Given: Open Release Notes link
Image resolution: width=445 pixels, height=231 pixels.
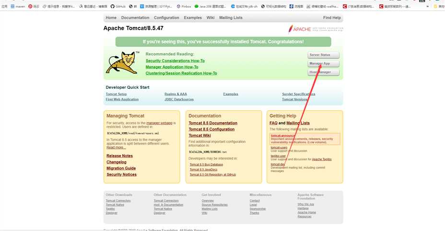Looking at the screenshot, I should (119, 156).
